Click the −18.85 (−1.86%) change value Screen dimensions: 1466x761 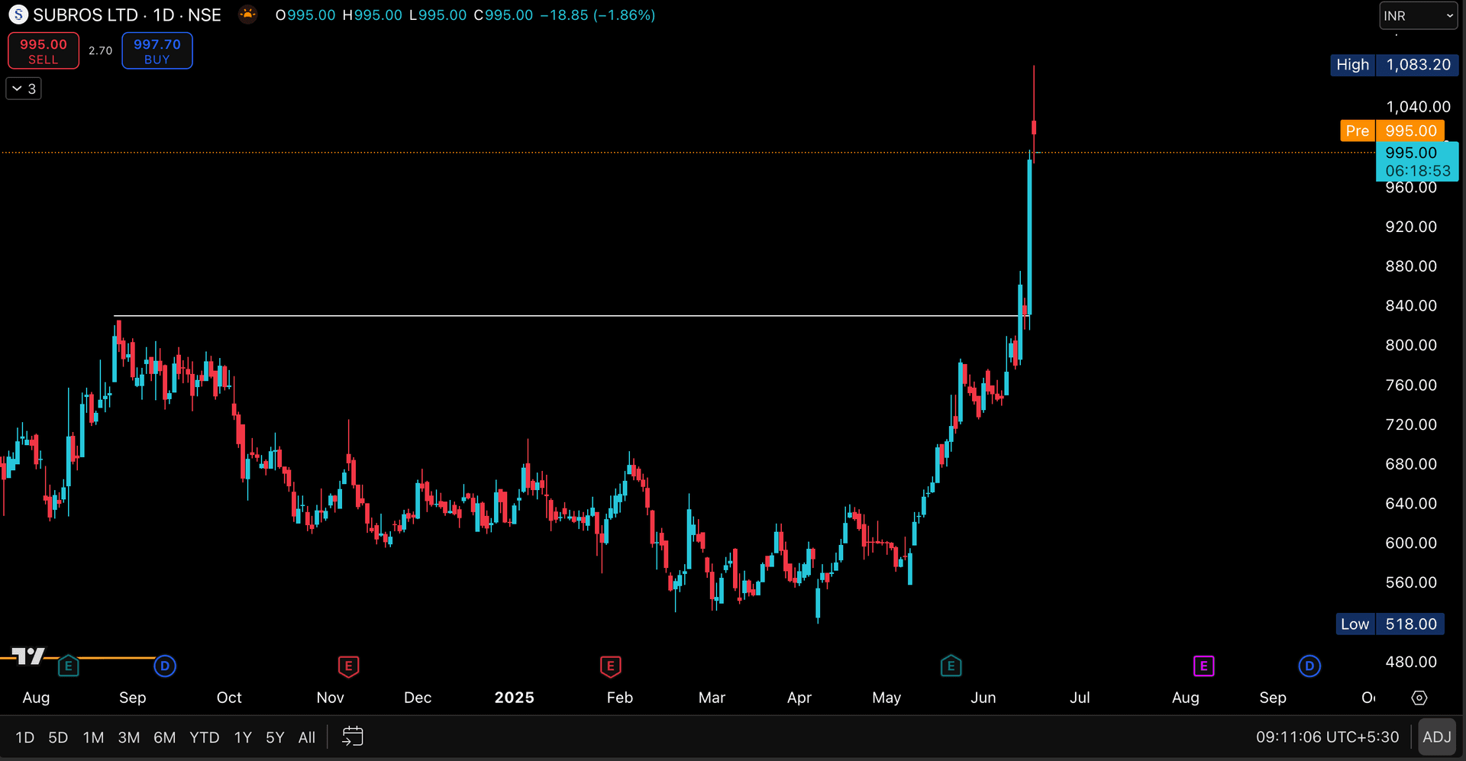[598, 15]
